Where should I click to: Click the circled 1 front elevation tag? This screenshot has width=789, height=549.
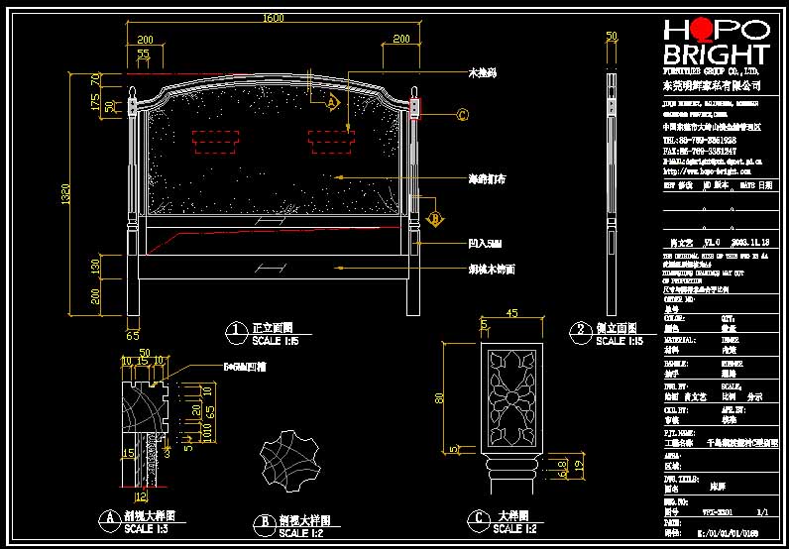pyautogui.click(x=235, y=333)
